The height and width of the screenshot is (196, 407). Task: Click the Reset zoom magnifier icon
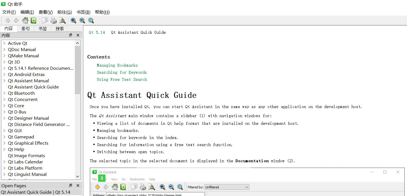(91, 20)
